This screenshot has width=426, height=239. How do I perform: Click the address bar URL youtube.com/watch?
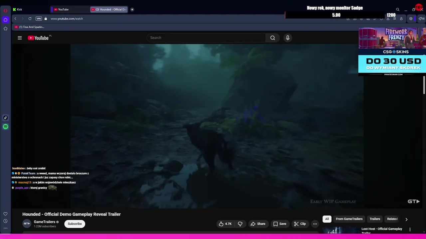coord(67,19)
